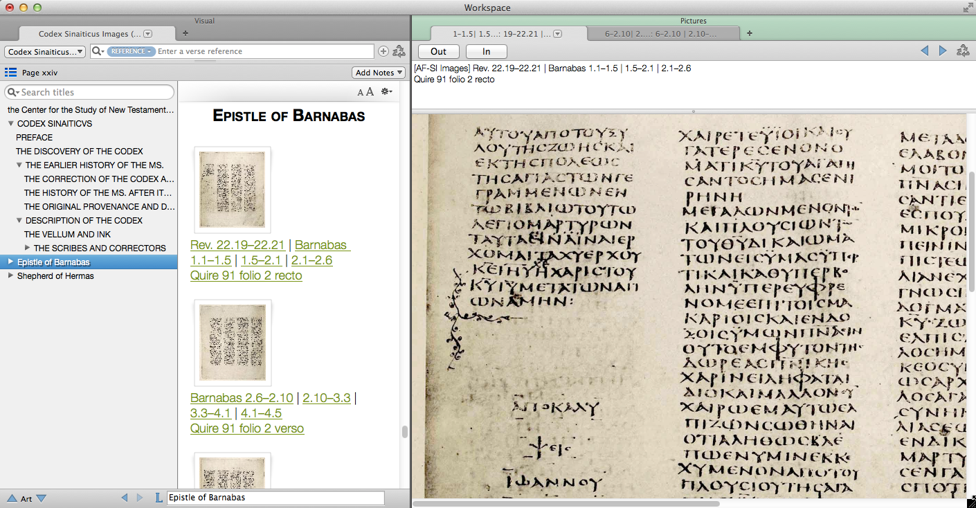Select THE DISCOVERY OF THE CODEX
The height and width of the screenshot is (508, 976).
(80, 151)
